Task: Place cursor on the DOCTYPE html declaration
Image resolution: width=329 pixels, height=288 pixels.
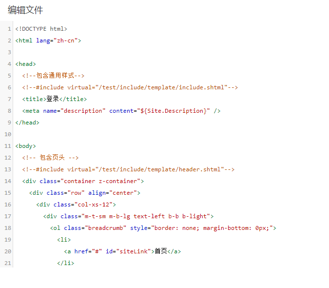Action: (x=41, y=29)
